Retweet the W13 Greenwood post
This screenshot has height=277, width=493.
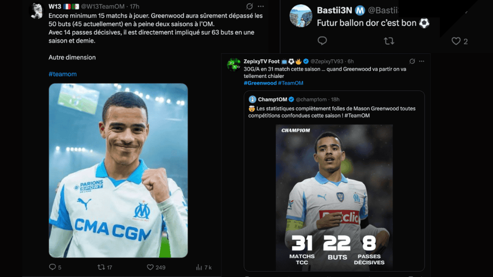tap(101, 267)
